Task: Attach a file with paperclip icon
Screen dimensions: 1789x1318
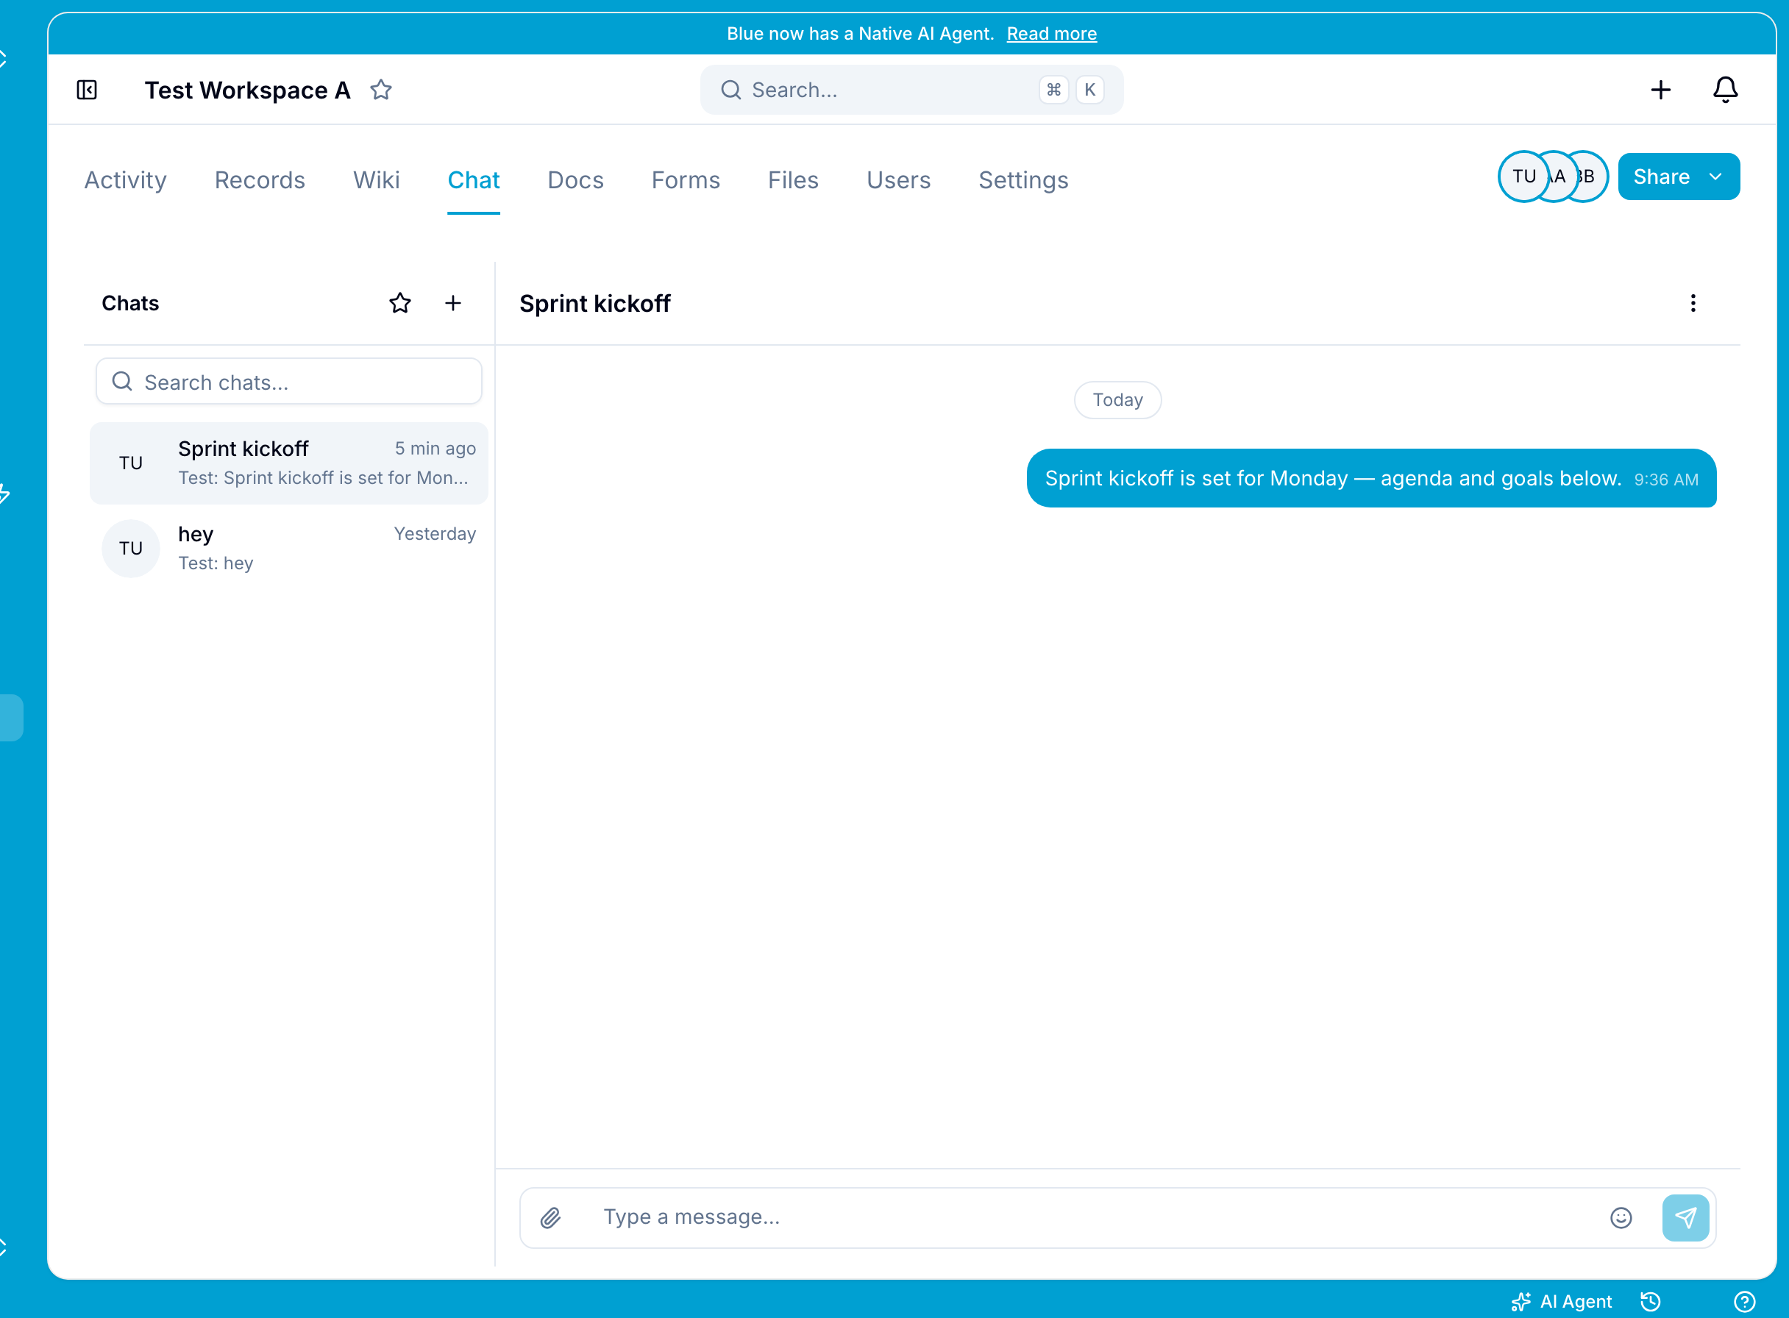Action: [x=550, y=1218]
